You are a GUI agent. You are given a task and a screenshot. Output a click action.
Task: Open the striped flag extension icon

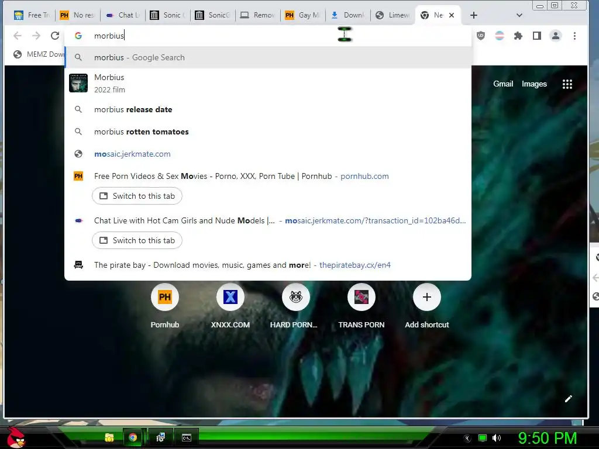click(x=500, y=36)
